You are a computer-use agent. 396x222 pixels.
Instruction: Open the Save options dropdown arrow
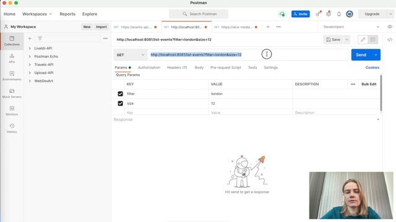[346, 39]
